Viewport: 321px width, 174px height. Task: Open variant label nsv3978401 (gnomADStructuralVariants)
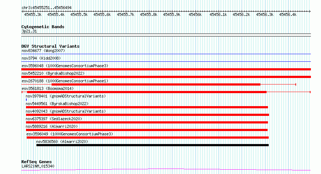tap(66, 96)
